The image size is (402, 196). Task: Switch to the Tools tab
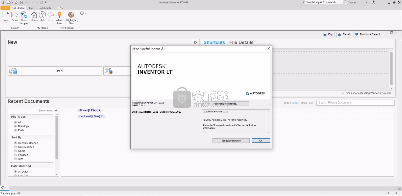pos(31,8)
